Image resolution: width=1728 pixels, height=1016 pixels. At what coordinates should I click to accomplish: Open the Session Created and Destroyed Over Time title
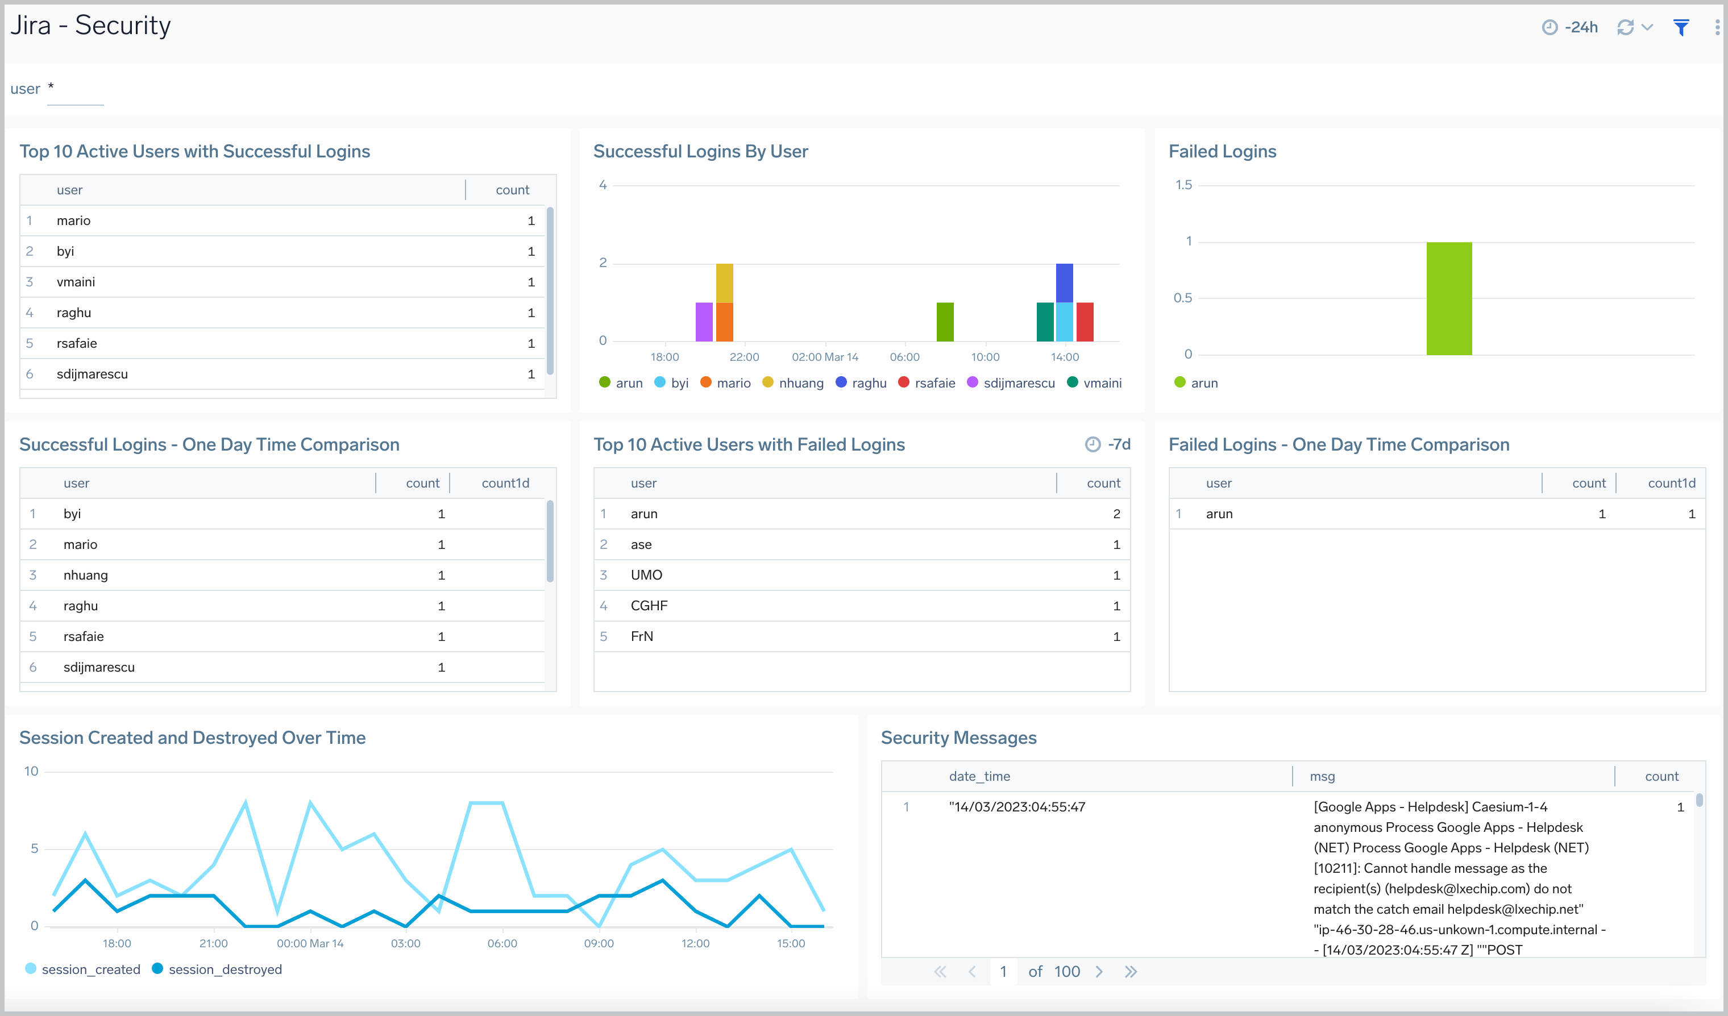(x=192, y=737)
